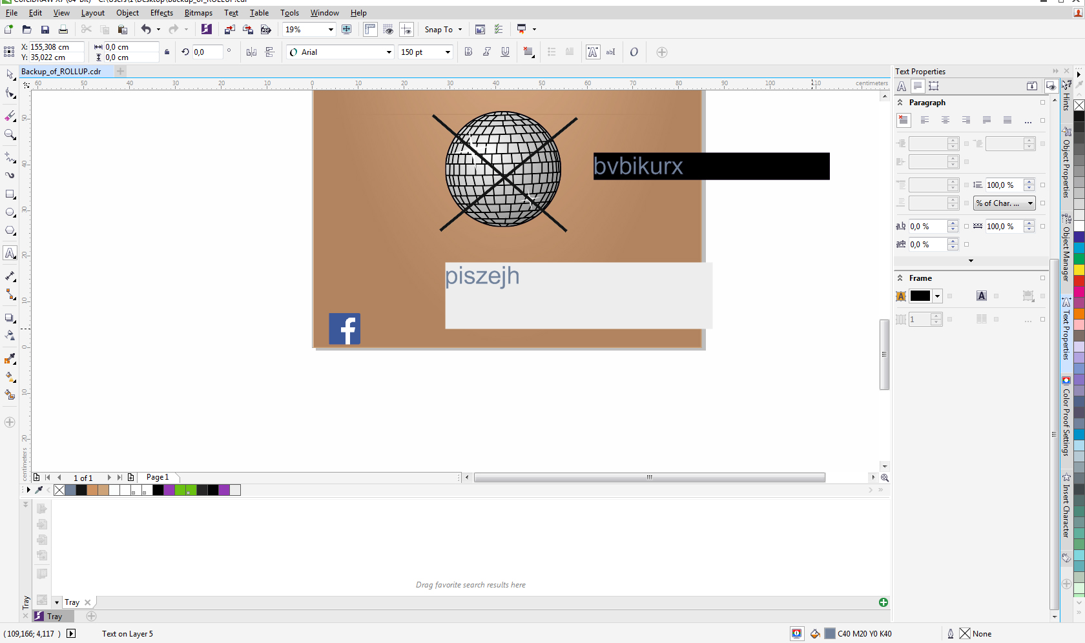Open the 150 pt font size dropdown
The height and width of the screenshot is (643, 1085).
[x=448, y=52]
